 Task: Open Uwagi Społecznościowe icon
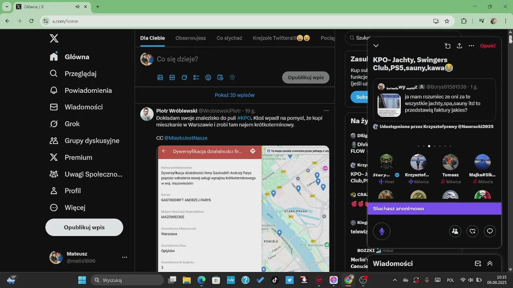(x=54, y=174)
